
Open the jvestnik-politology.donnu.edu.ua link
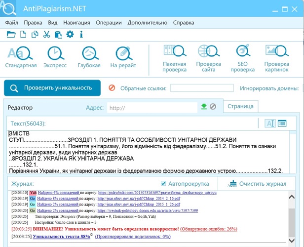tap(148, 210)
